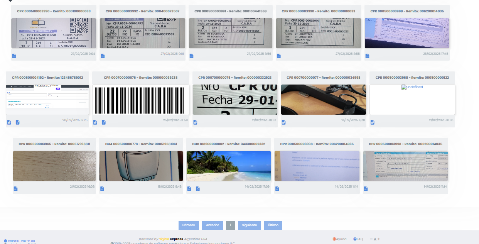Click the date 26/02/2025 17:25
Screen dimensions: 479x244
coord(75,120)
